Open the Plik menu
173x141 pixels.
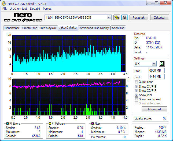click(x=5, y=9)
